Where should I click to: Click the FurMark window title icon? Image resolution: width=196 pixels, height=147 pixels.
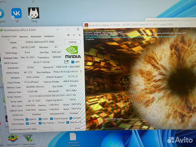tap(86, 25)
